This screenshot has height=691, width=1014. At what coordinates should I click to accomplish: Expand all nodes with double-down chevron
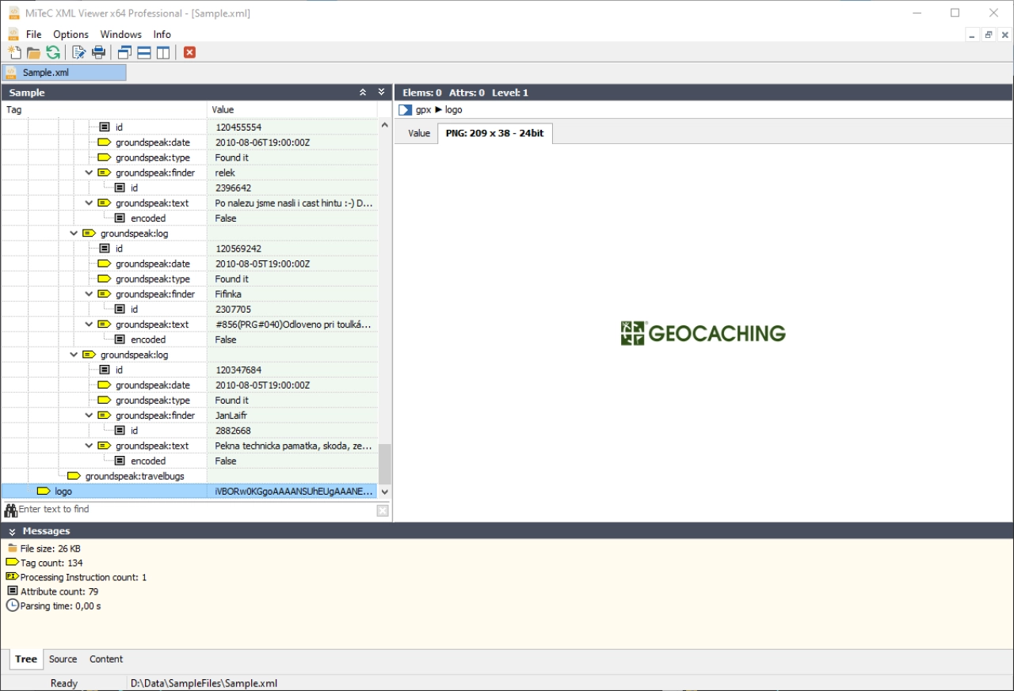[x=381, y=93]
